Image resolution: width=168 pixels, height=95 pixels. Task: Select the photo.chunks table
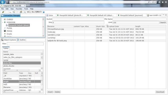pos(22,66)
